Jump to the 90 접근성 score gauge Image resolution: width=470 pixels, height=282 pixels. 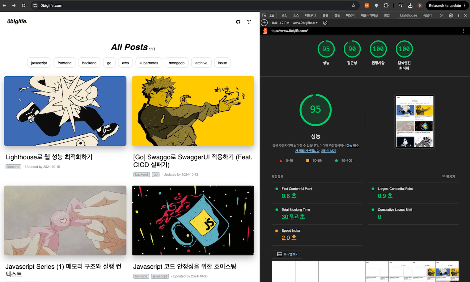352,53
